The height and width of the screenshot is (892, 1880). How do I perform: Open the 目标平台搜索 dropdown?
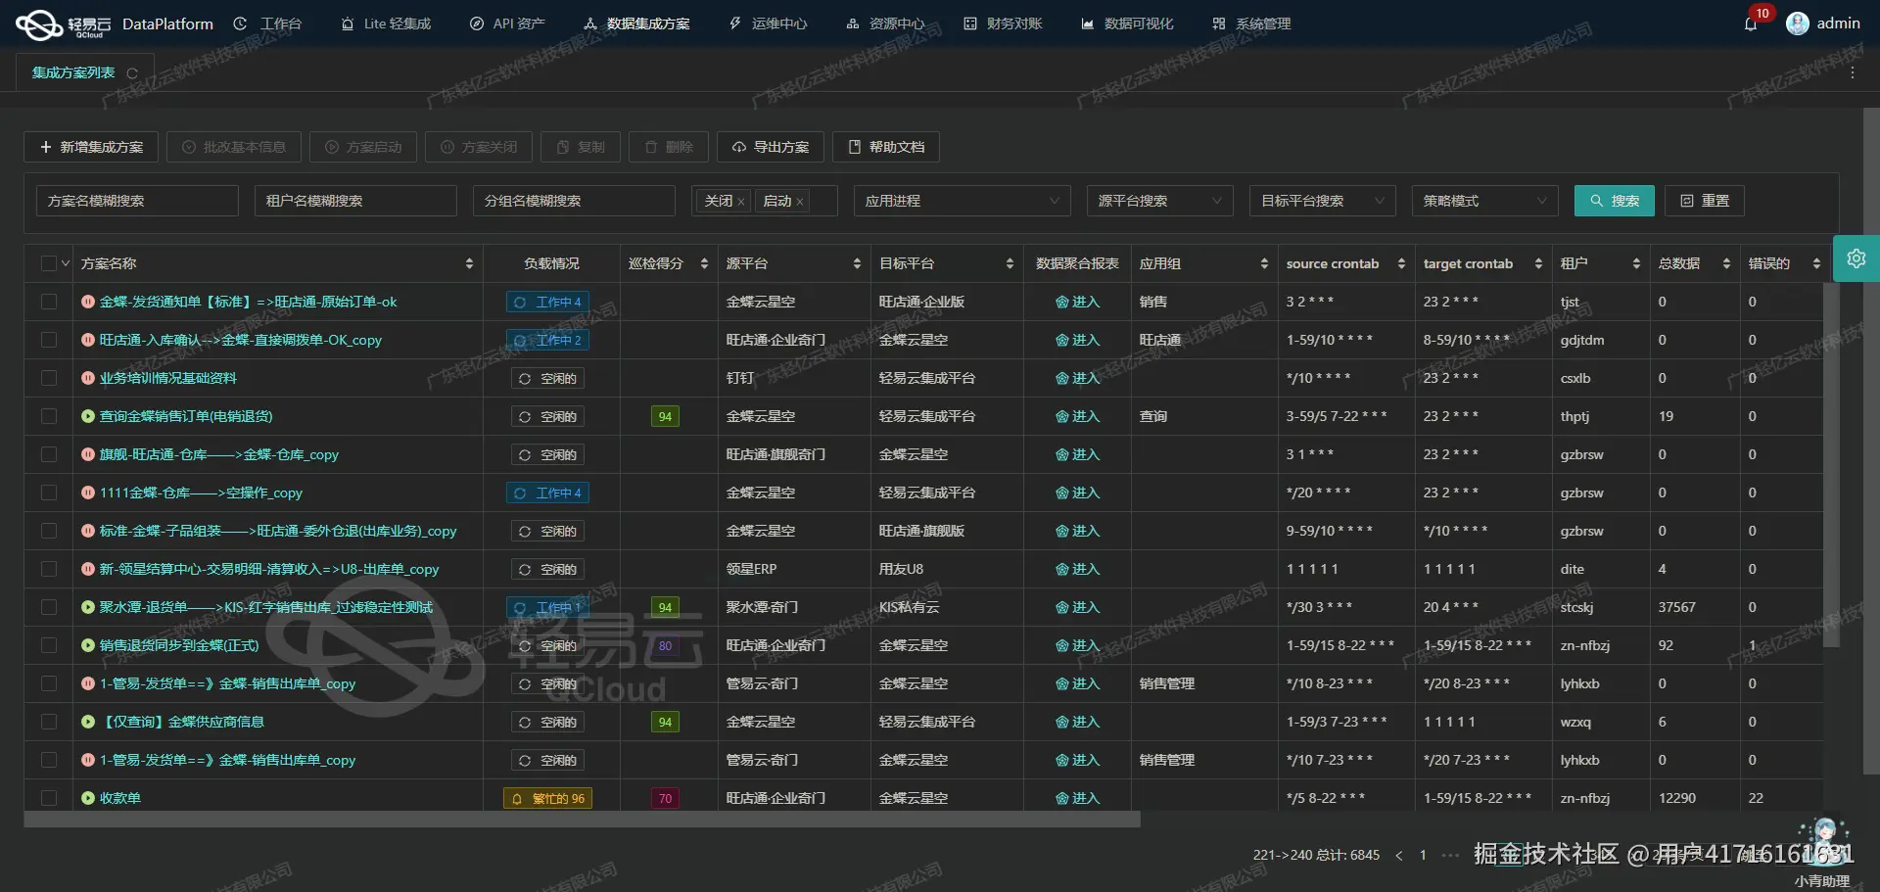[1322, 201]
